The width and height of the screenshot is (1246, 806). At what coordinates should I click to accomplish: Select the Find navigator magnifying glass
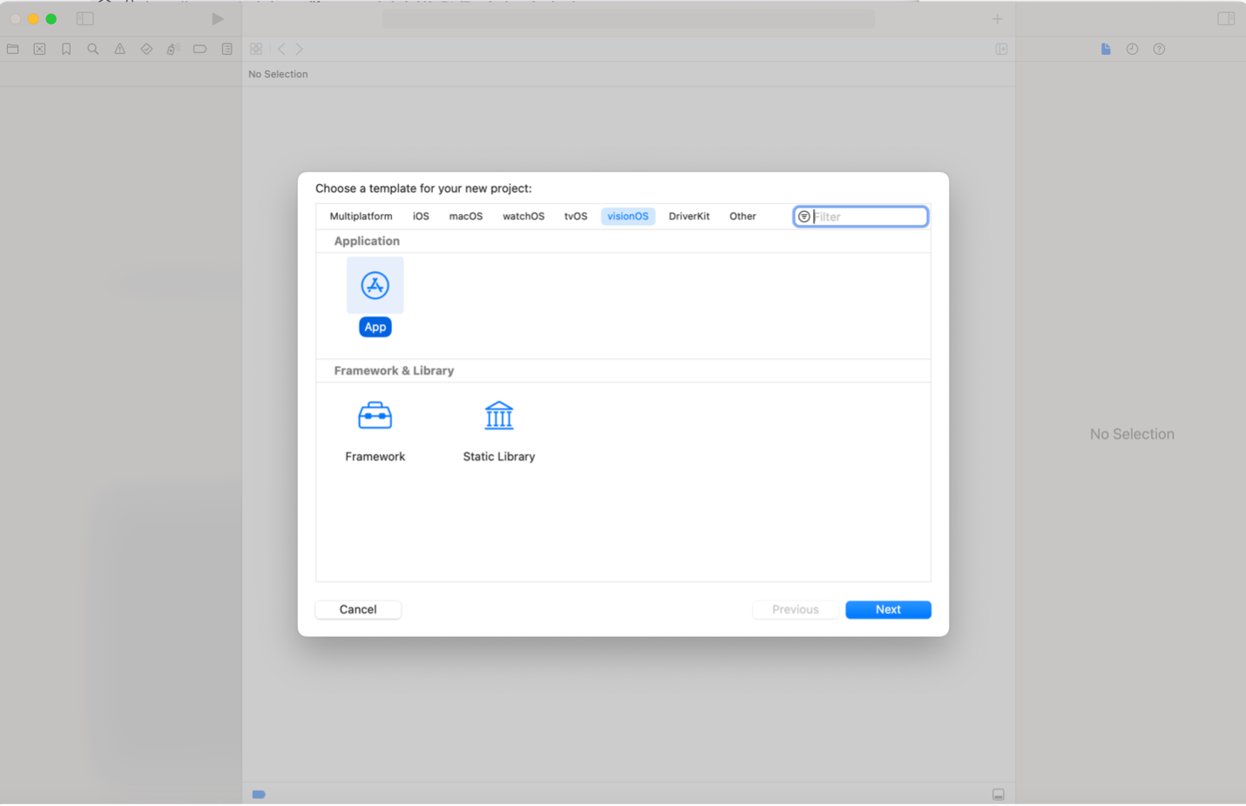point(92,49)
